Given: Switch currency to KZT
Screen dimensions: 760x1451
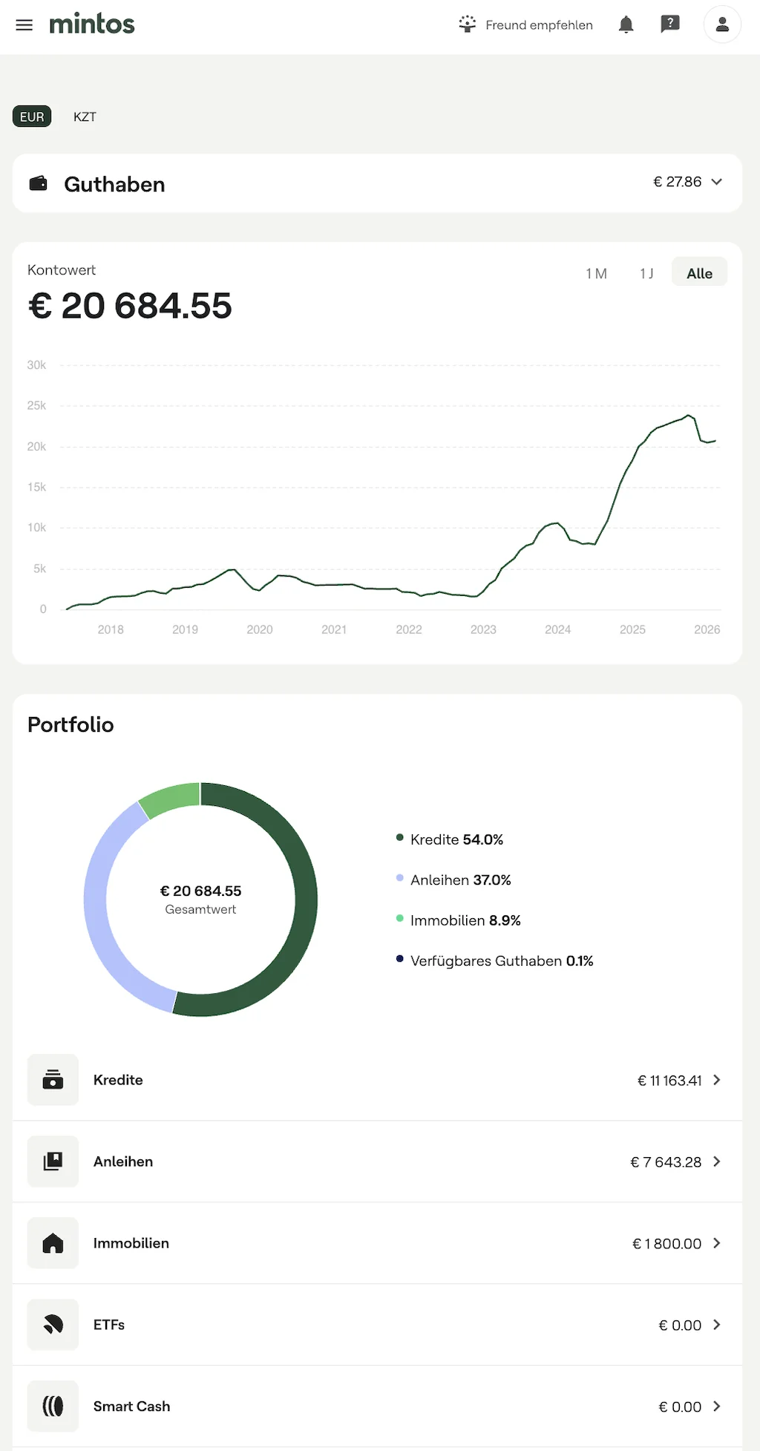Looking at the screenshot, I should (x=85, y=117).
